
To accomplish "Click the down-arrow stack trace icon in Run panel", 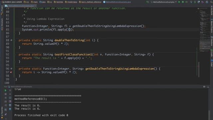I will coord(10,94).
